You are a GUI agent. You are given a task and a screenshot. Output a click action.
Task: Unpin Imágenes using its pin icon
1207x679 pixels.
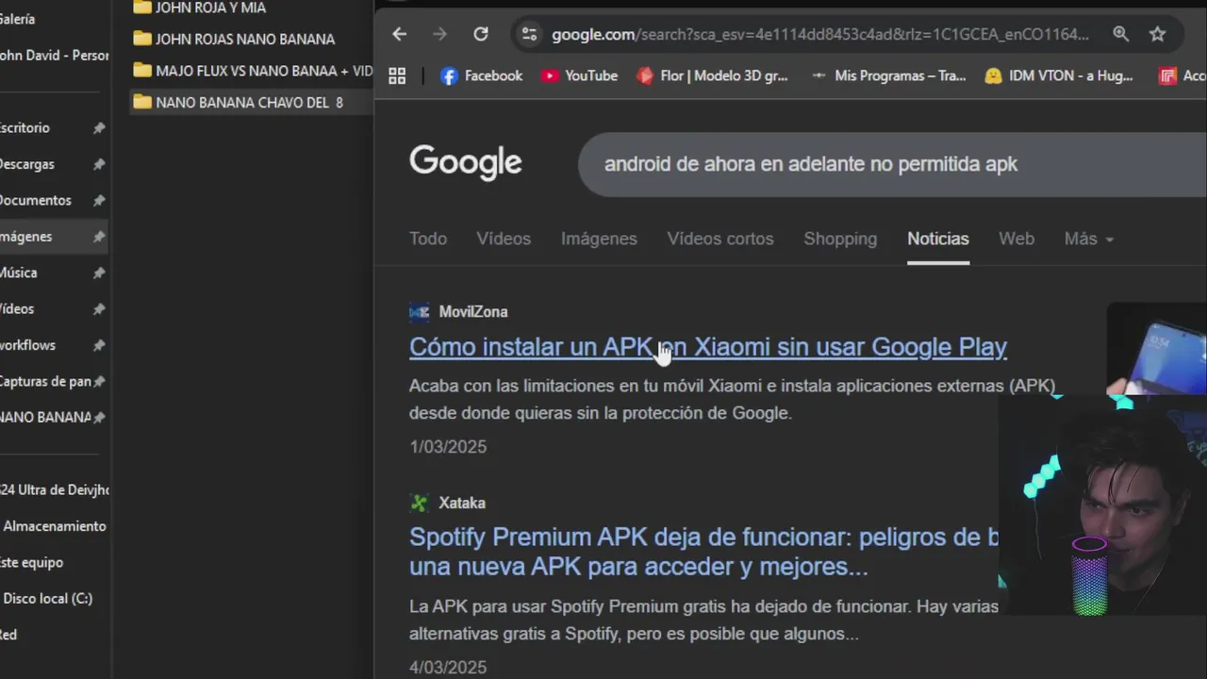(x=99, y=237)
